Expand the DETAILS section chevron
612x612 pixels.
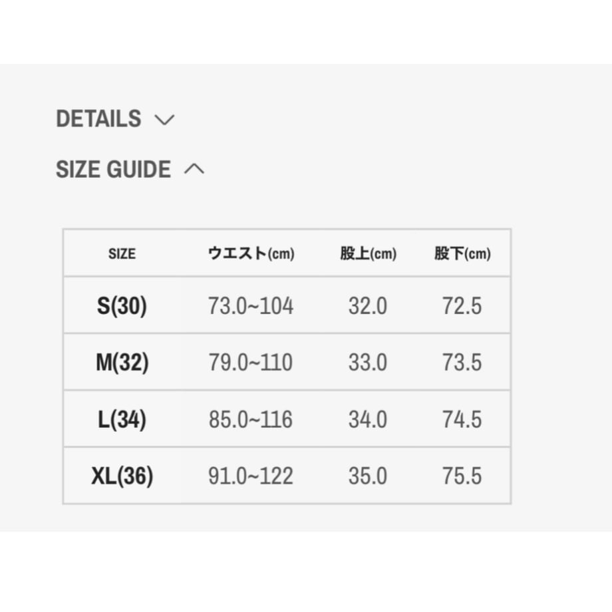pyautogui.click(x=164, y=120)
